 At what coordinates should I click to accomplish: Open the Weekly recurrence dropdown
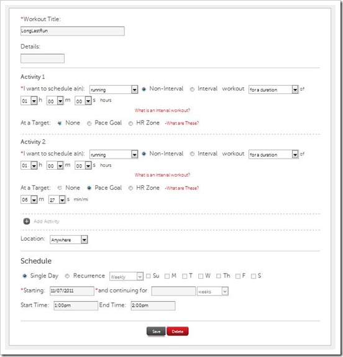(126, 276)
